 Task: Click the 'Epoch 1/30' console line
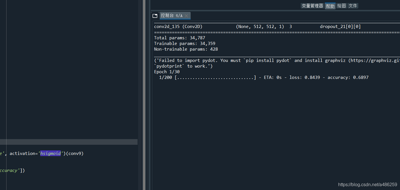[x=167, y=72]
